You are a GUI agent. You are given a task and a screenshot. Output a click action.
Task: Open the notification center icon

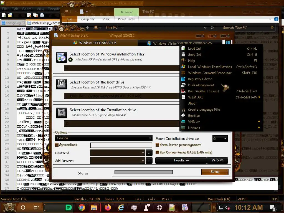click(x=273, y=208)
